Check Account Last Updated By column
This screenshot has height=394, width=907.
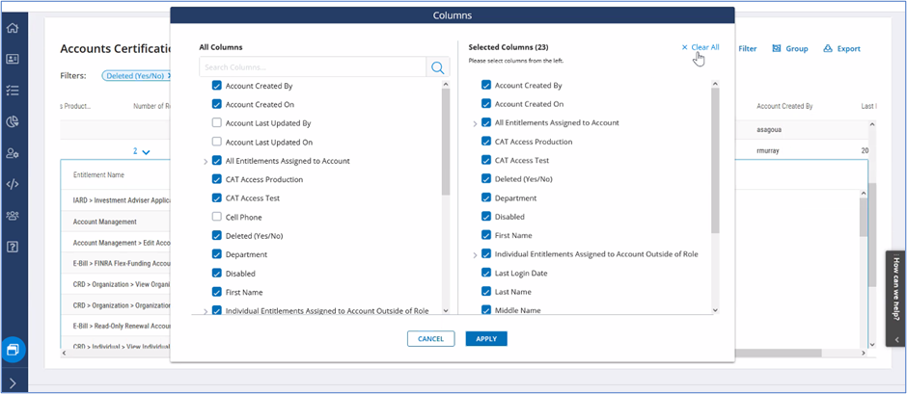click(x=217, y=123)
